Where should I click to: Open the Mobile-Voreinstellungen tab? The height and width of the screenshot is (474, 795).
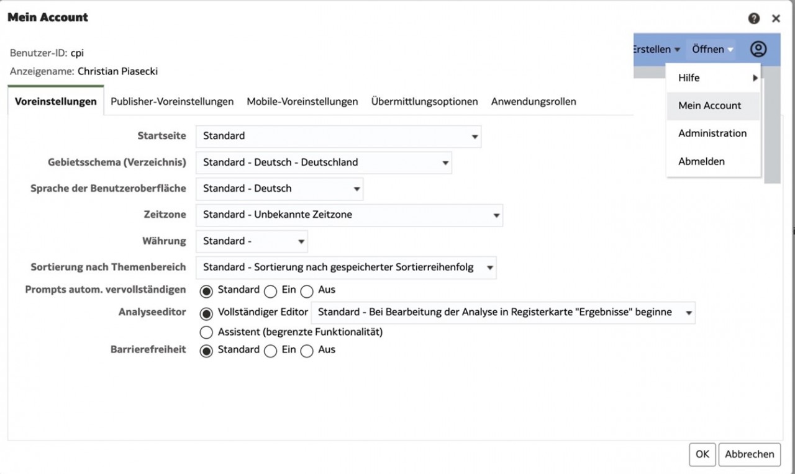302,101
